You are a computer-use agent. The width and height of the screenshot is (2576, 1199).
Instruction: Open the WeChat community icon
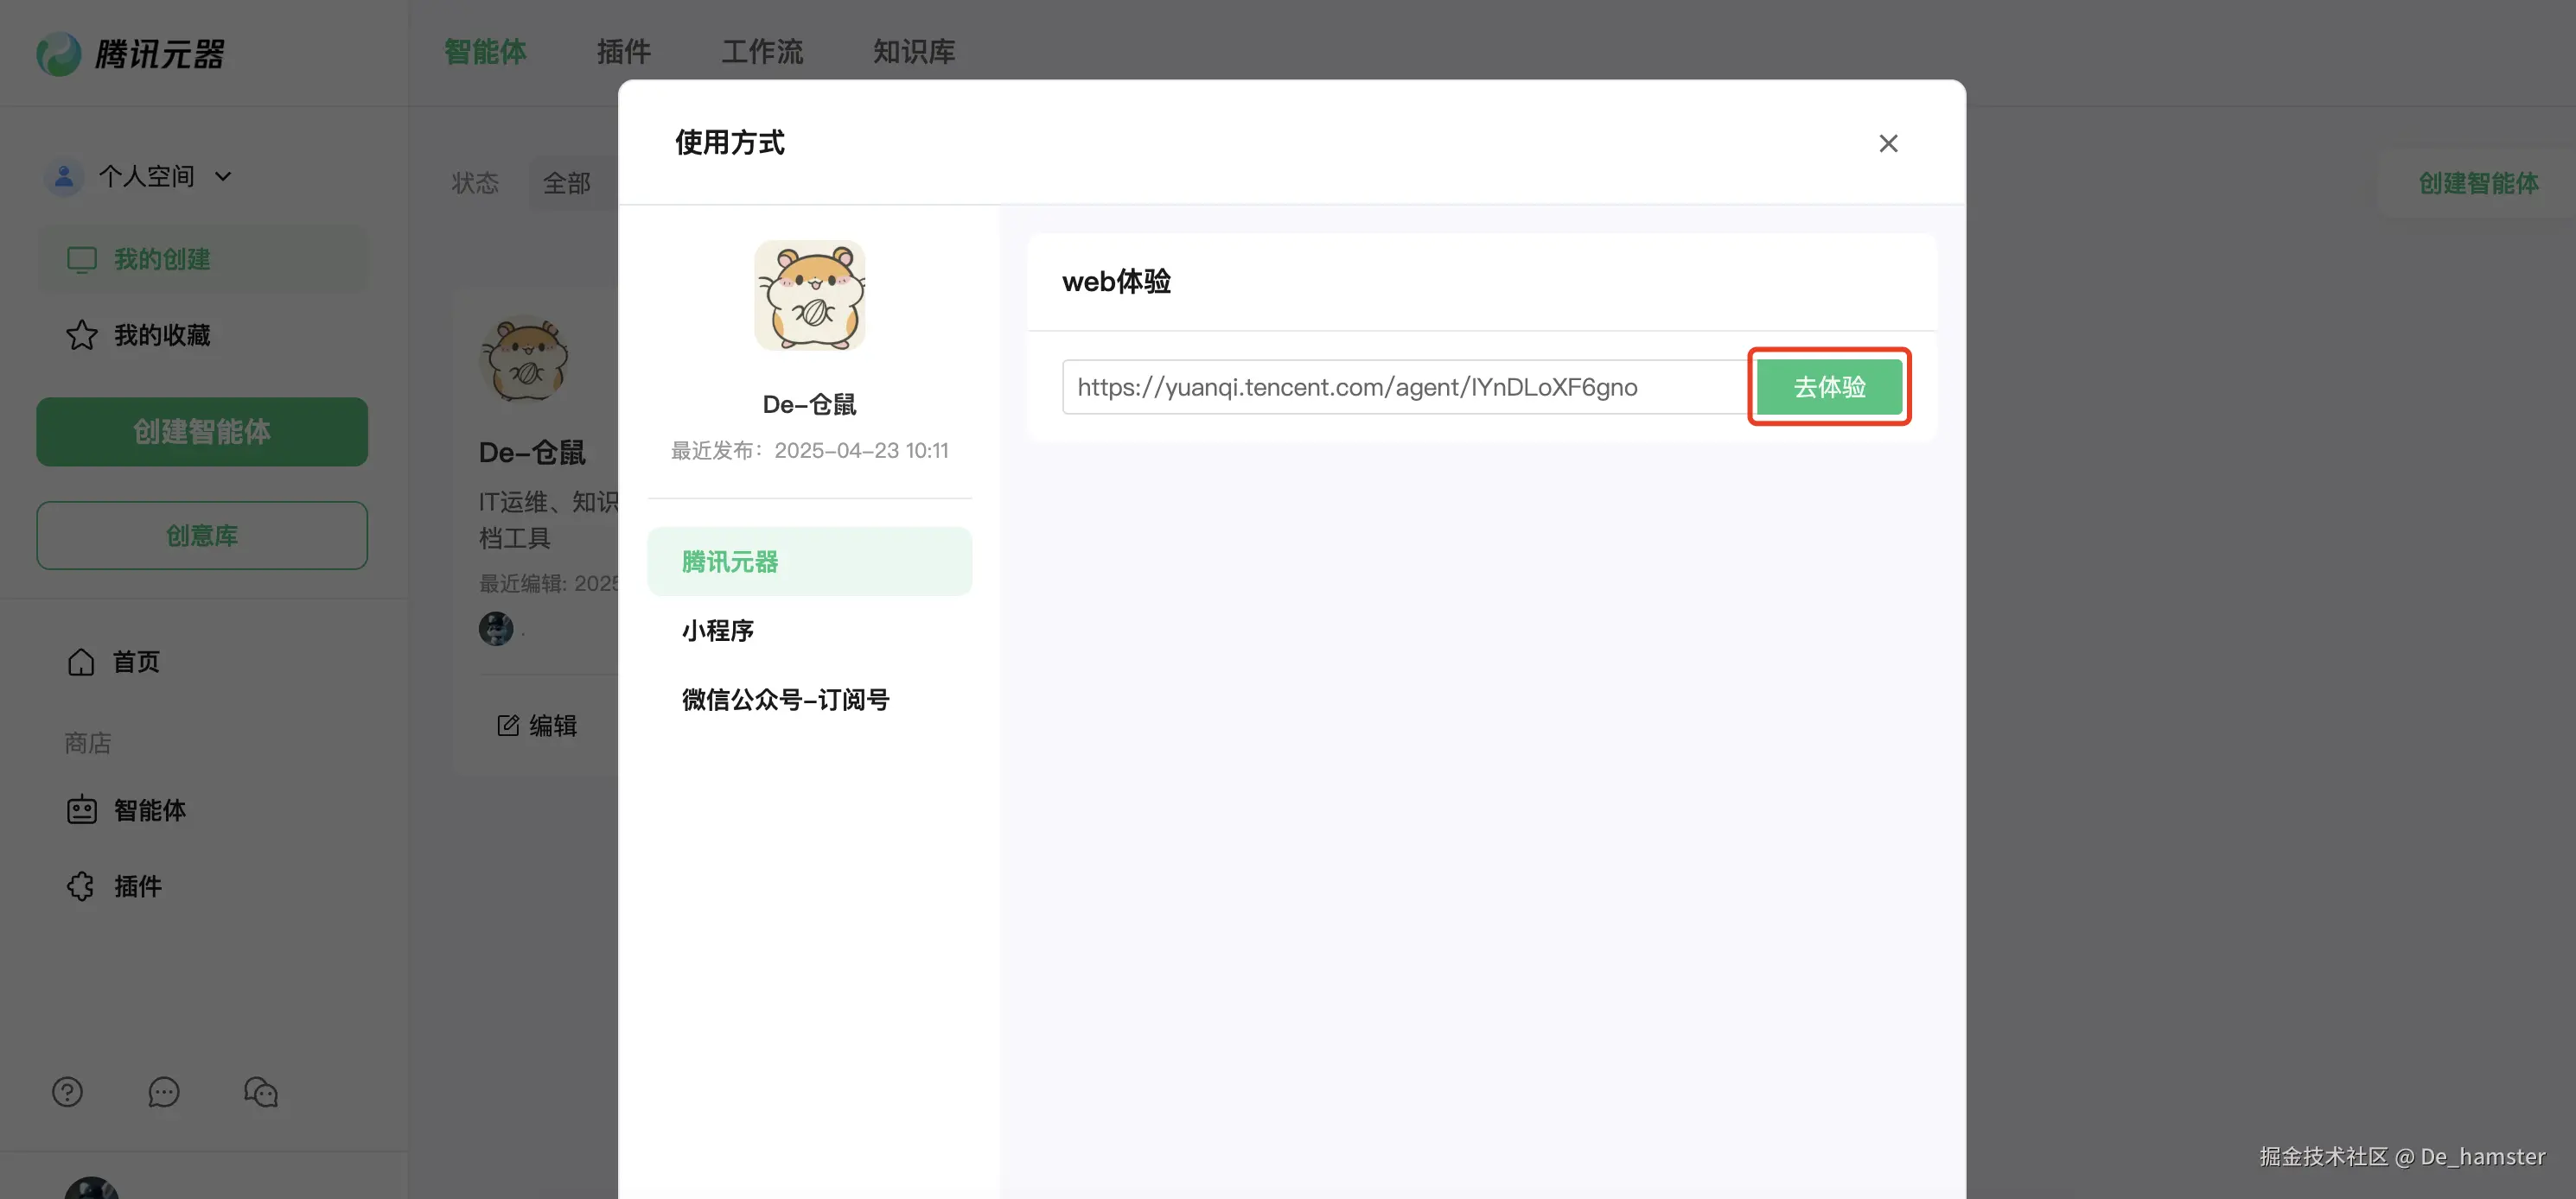coord(261,1092)
